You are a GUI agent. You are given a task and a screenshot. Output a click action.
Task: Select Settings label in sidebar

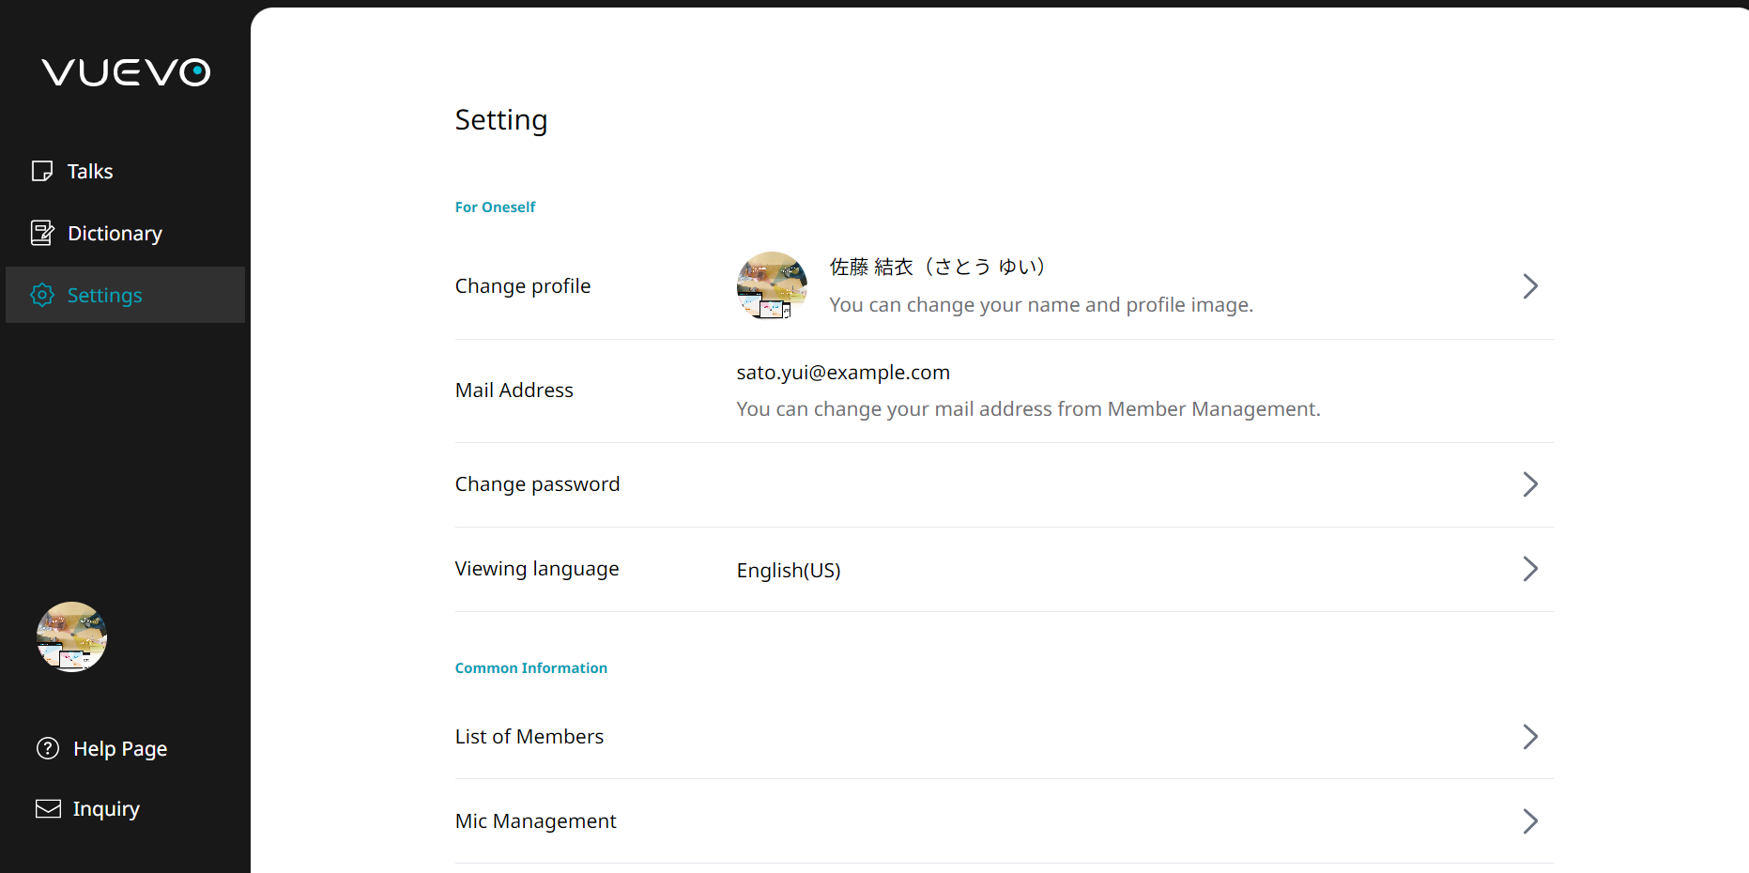coord(105,296)
